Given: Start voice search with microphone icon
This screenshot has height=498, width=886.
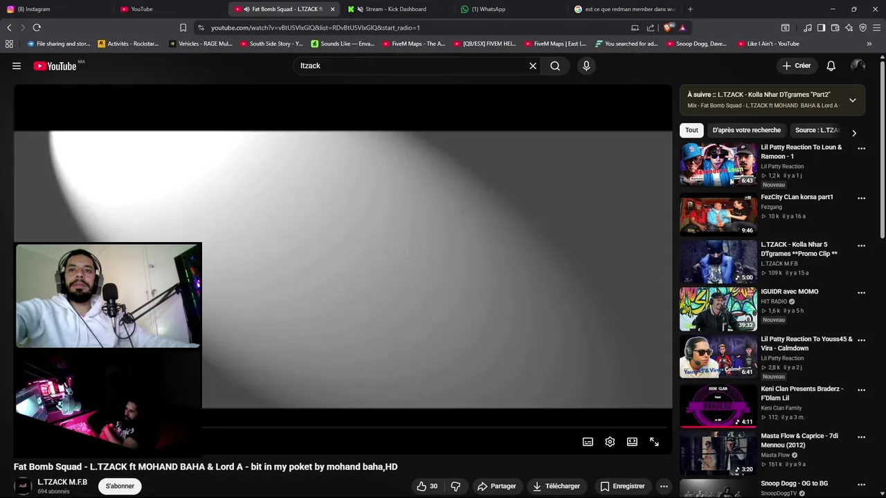Looking at the screenshot, I should click(586, 66).
